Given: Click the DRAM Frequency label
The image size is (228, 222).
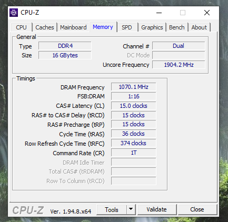Looking at the screenshot, I should point(83,87).
